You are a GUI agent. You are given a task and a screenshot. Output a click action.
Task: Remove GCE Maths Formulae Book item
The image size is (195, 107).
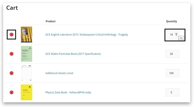[11, 54]
